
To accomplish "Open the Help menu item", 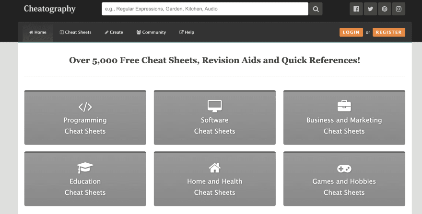I will point(187,32).
